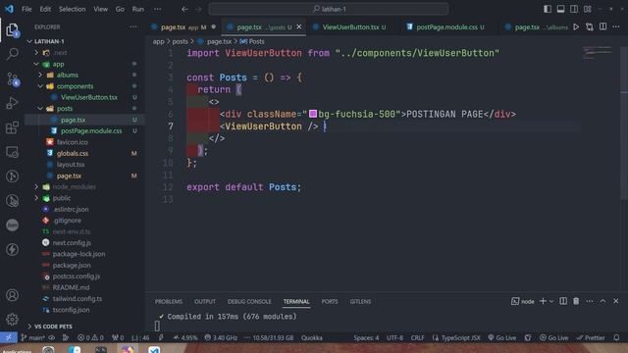Open the Thunder Client lightning icon
Image resolution: width=628 pixels, height=353 pixels.
pyautogui.click(x=12, y=249)
